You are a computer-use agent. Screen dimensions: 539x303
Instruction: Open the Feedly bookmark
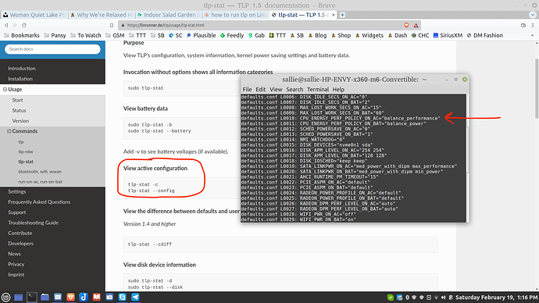[x=232, y=35]
